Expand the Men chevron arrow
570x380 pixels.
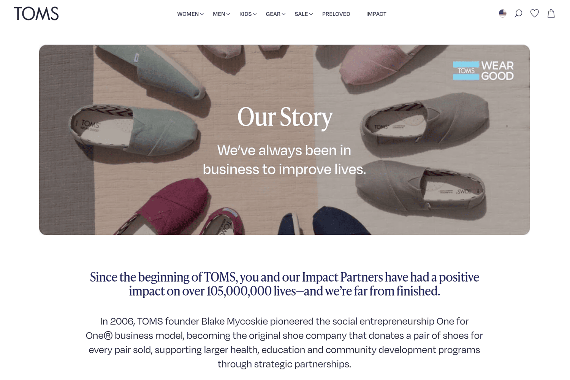(x=228, y=14)
